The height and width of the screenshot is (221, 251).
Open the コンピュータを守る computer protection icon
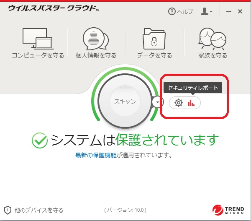38,39
